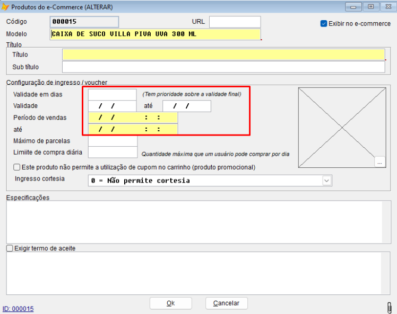Click the Período de vendas start field
This screenshot has height=314, width=397.
tap(133, 118)
